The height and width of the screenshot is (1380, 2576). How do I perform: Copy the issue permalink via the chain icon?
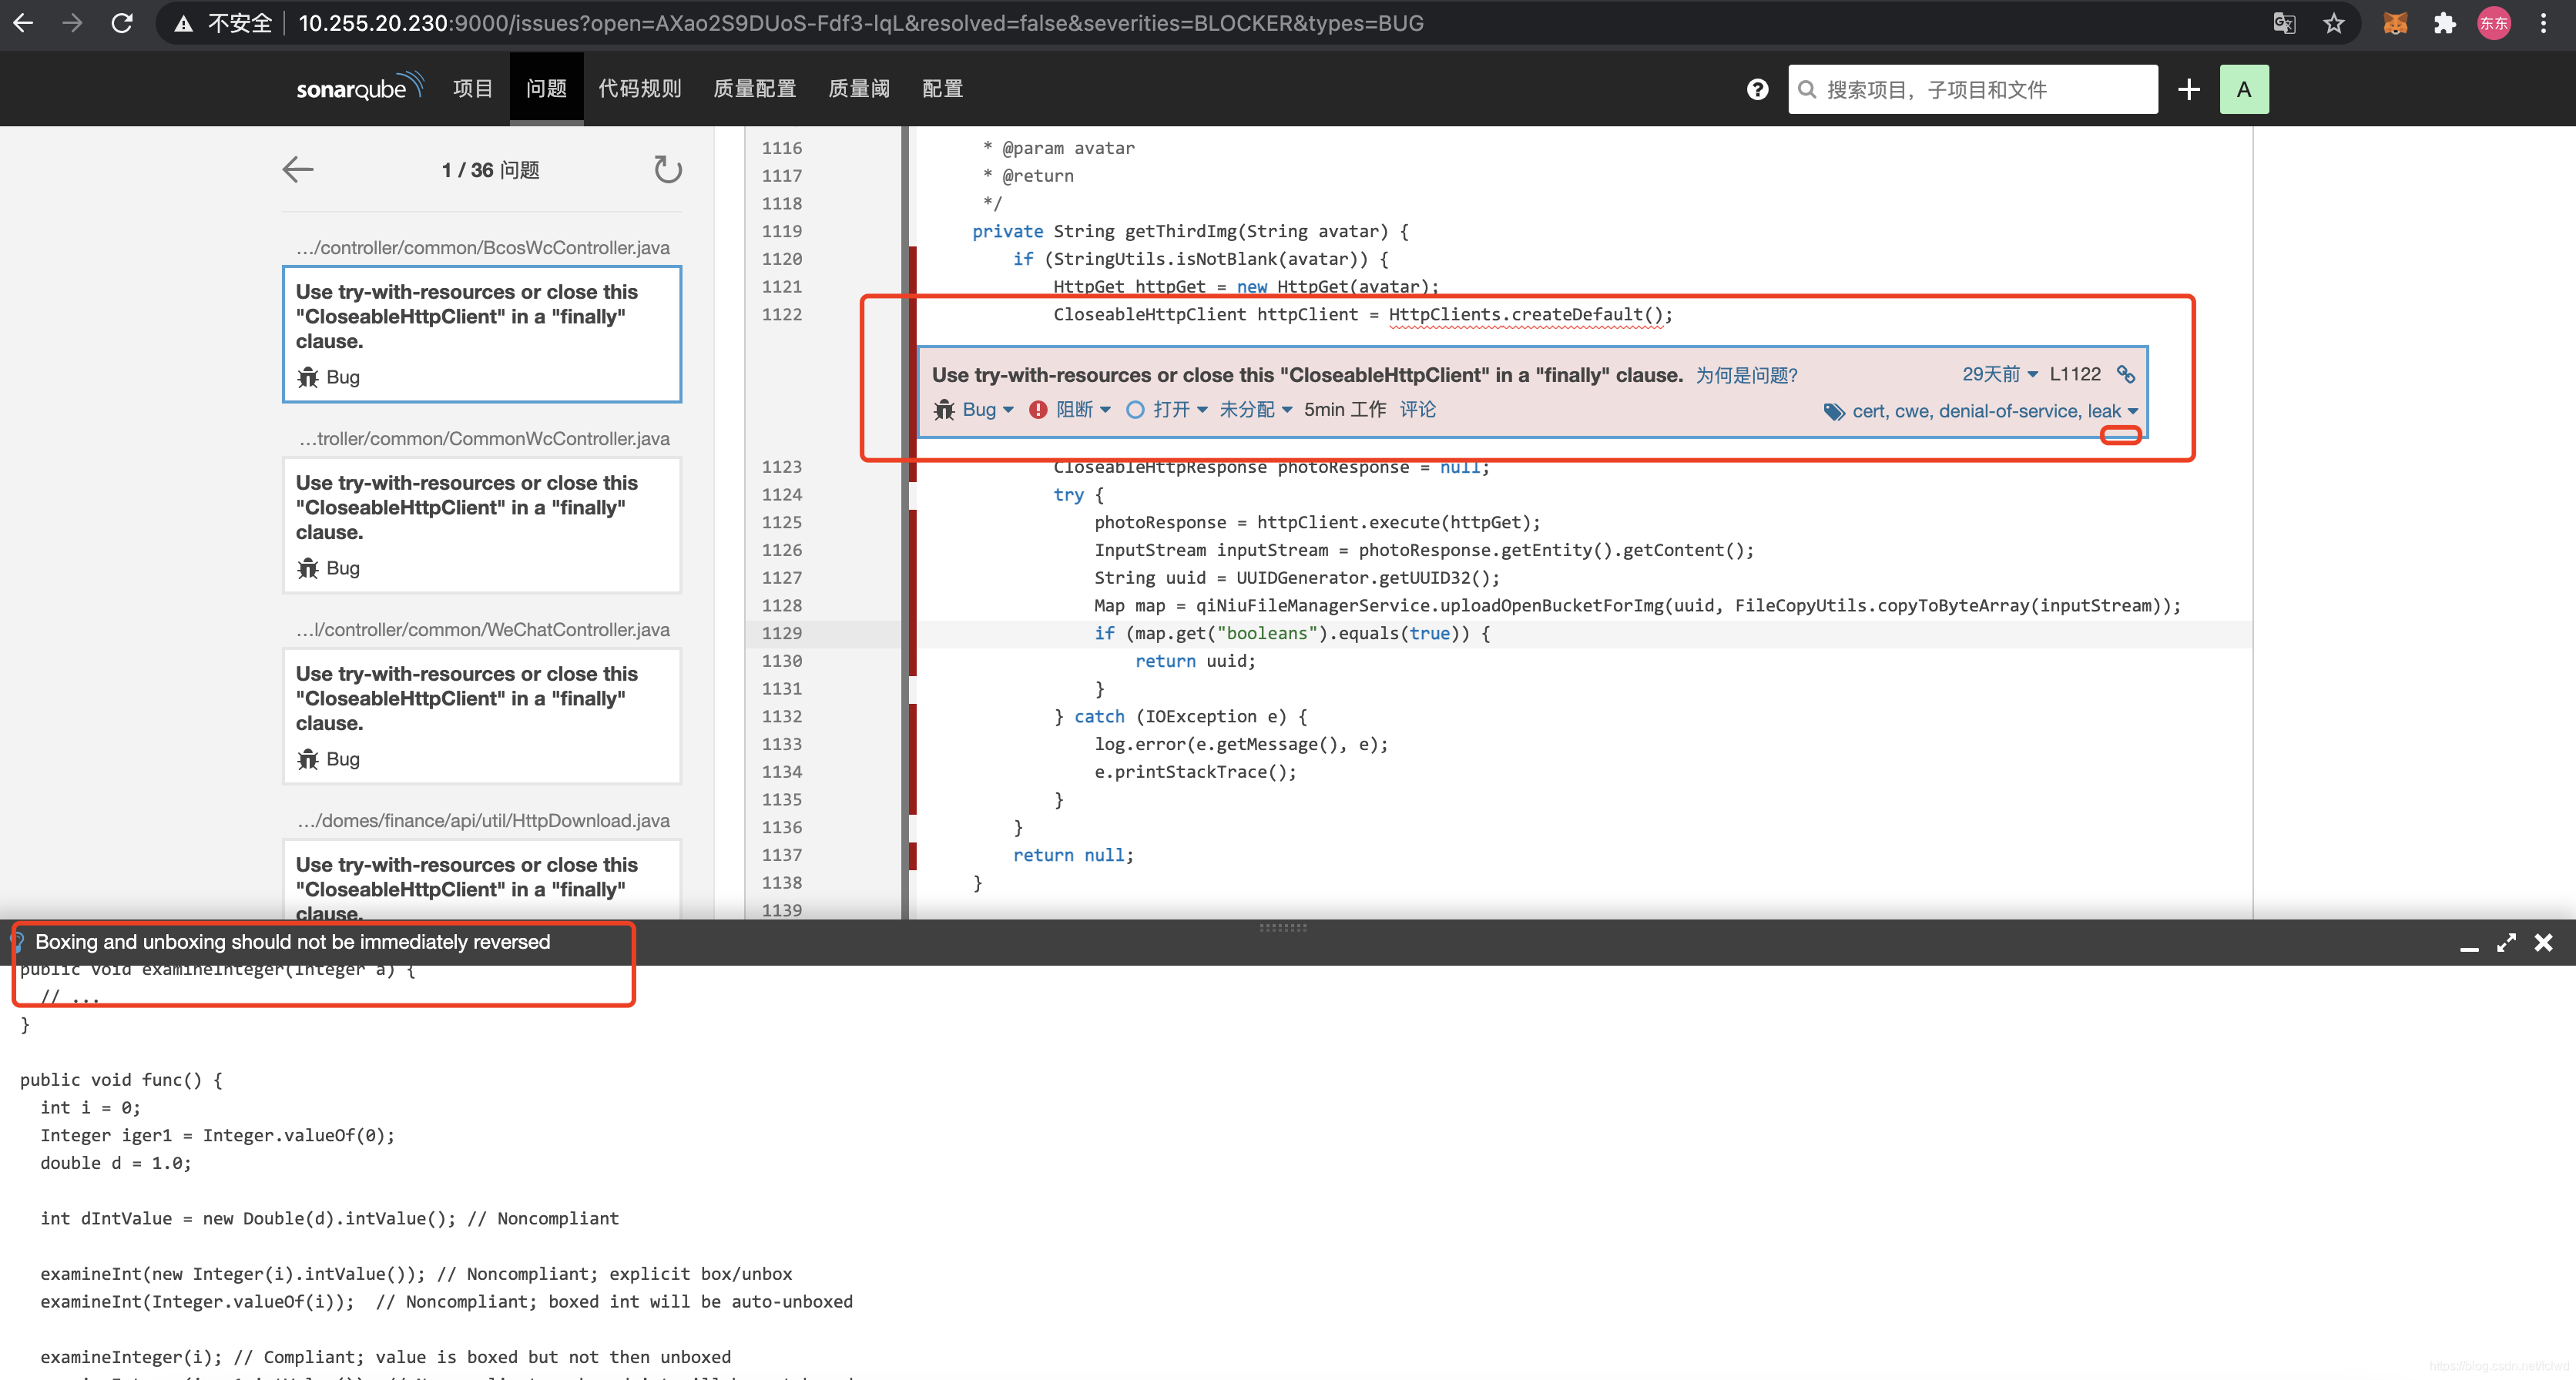pos(2126,374)
